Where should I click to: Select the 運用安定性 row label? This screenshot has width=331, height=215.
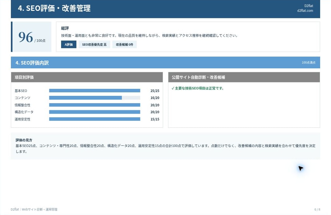22,119
